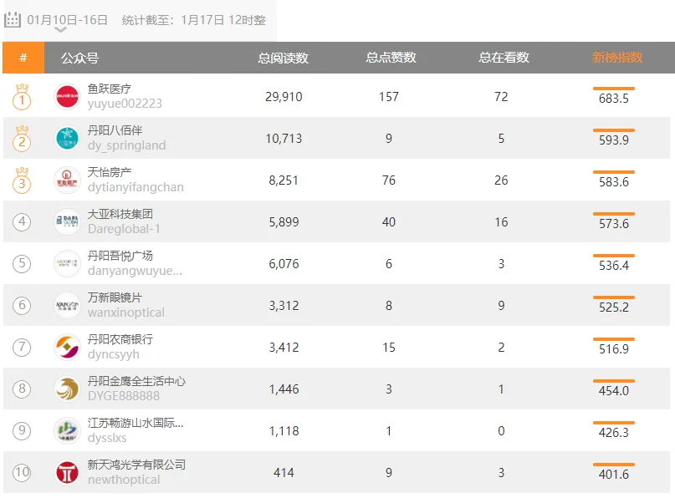
Task: Click the 统计截至: 1月17日 12时整 text
Action: tap(194, 20)
